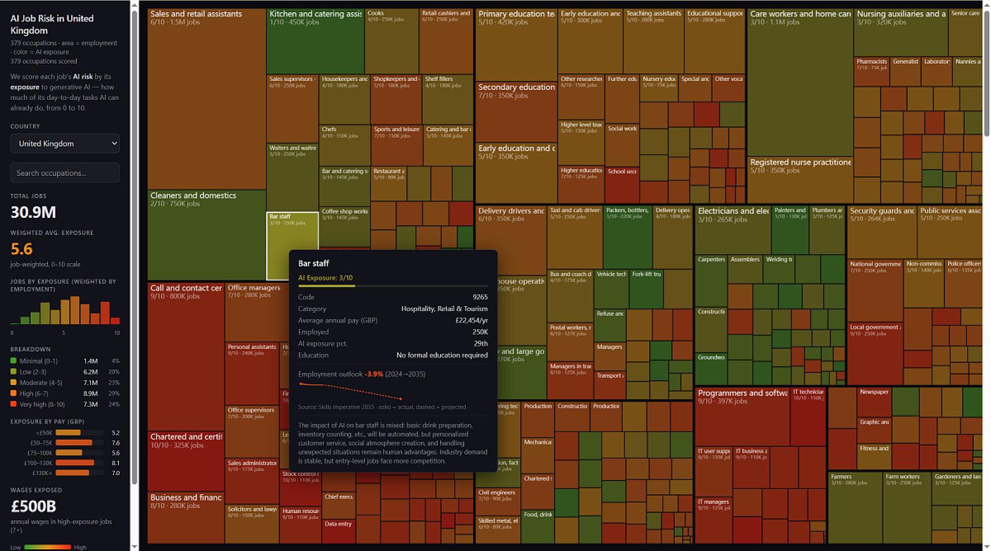Select the Data entry tile
Image resolution: width=991 pixels, height=551 pixels.
point(338,531)
